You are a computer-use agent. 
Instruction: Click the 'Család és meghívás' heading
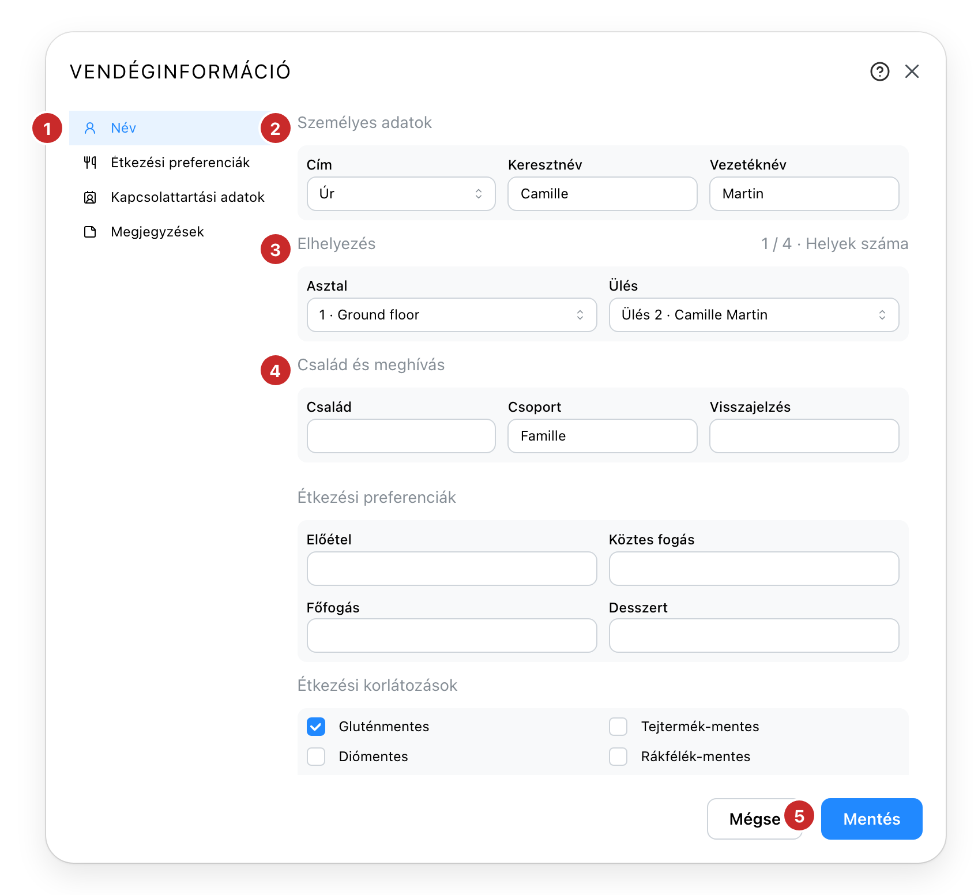tap(371, 365)
